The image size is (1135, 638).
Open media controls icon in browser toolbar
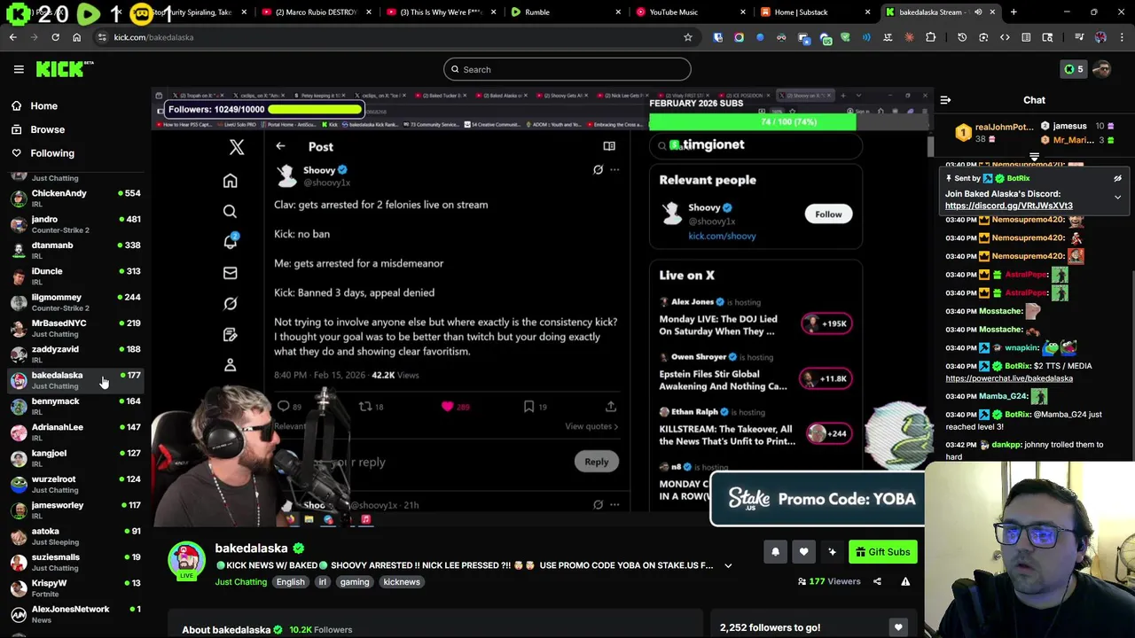pos(1079,37)
